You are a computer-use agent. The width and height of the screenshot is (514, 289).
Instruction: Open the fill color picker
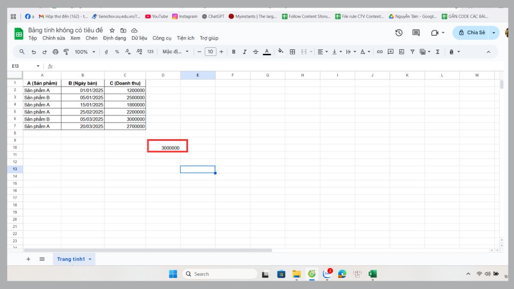pyautogui.click(x=281, y=52)
